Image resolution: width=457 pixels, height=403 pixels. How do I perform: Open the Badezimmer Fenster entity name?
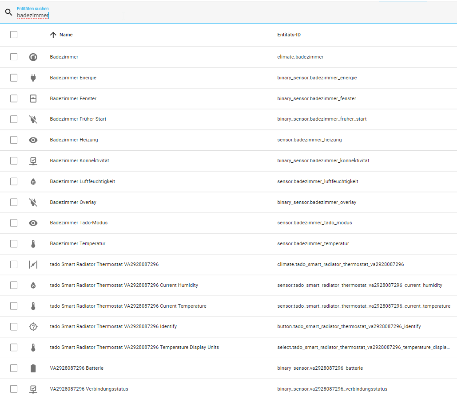tap(73, 98)
